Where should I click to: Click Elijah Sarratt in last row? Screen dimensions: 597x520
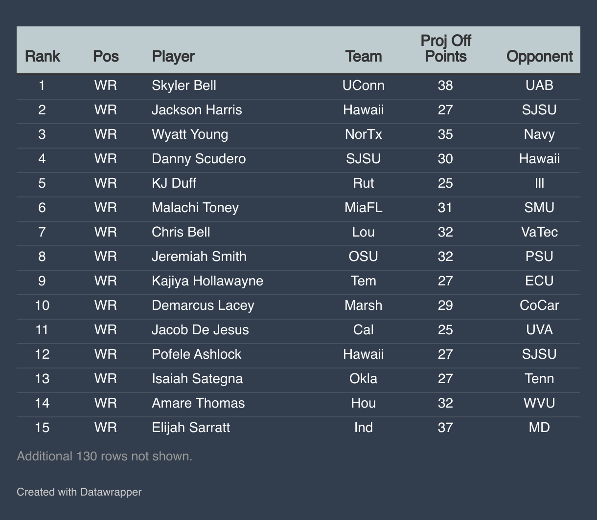click(x=191, y=428)
